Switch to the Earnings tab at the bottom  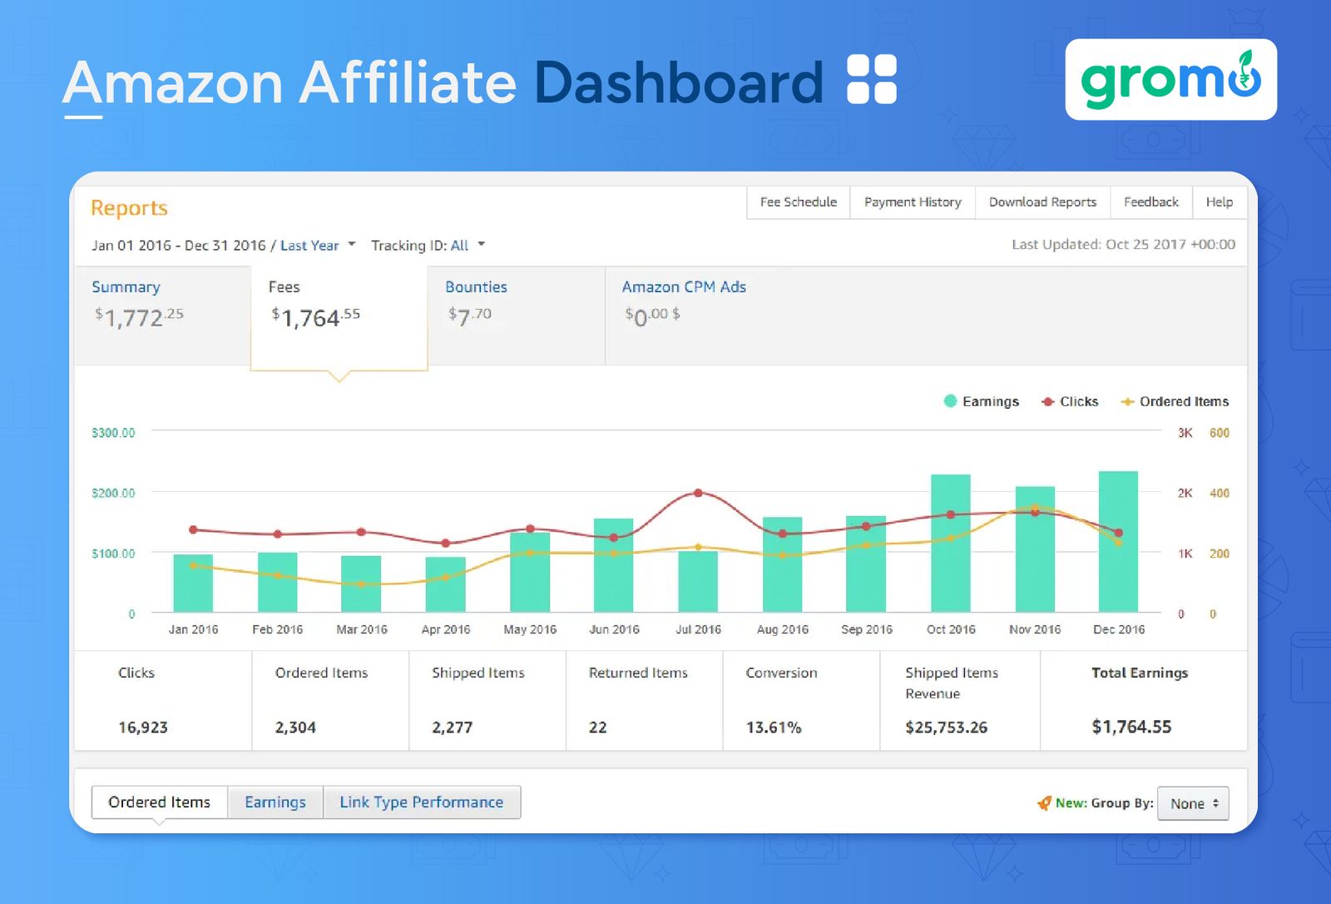275,802
